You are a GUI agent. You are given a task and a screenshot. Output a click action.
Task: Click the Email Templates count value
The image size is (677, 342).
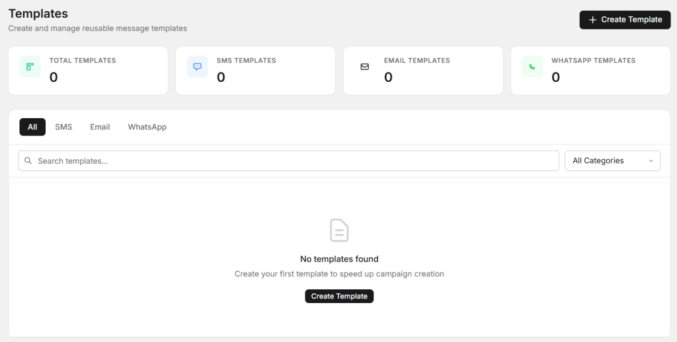point(388,77)
